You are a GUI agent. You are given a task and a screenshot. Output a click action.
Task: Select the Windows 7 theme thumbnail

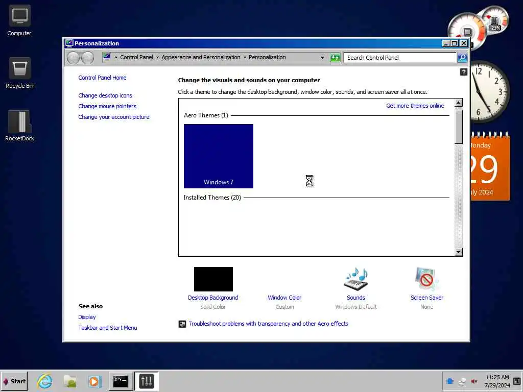click(x=219, y=156)
